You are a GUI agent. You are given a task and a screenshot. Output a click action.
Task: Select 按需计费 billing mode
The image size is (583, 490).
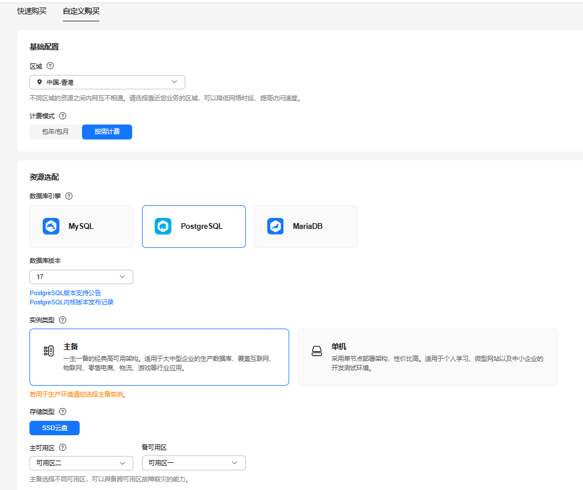[x=107, y=132]
